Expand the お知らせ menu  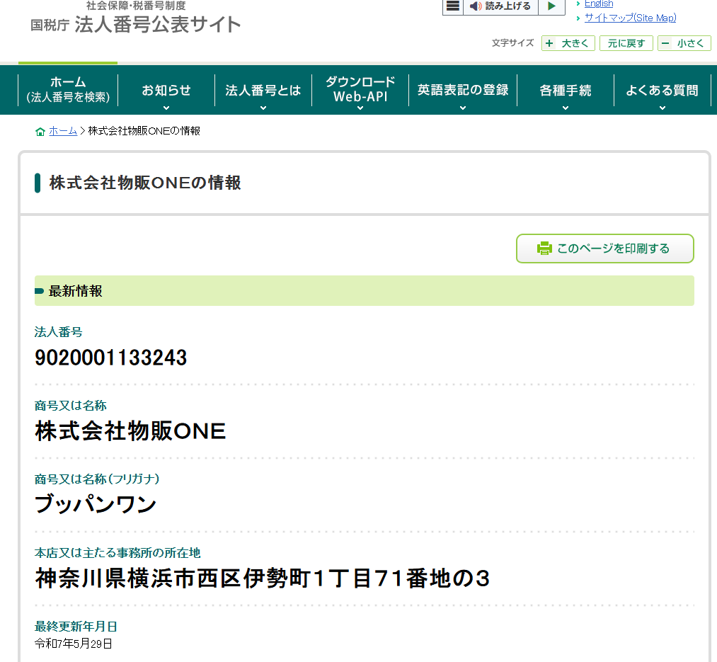pos(166,91)
